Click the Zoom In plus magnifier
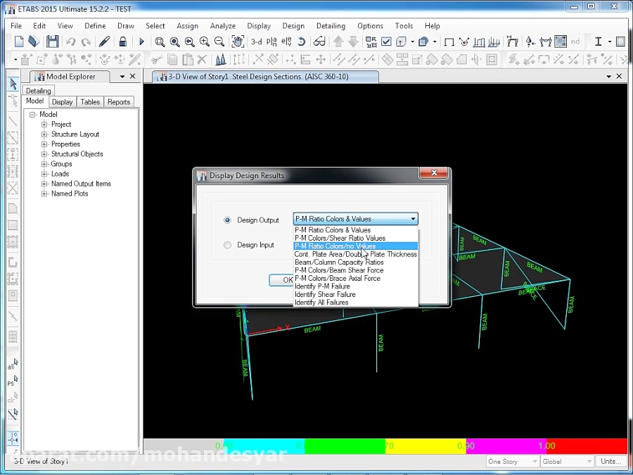Screen dimensions: 633x475 tap(205, 42)
